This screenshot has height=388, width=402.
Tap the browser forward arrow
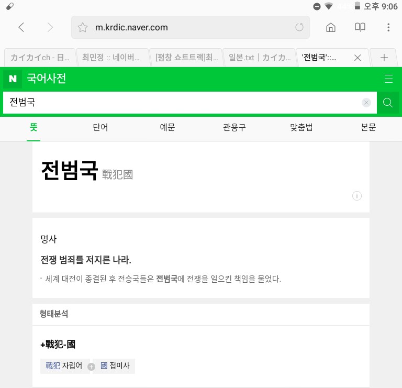click(50, 27)
